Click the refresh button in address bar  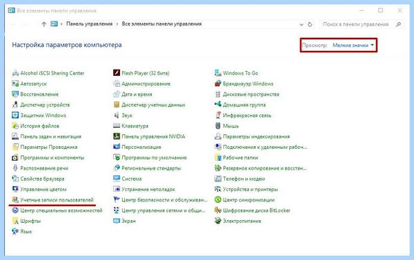point(310,24)
